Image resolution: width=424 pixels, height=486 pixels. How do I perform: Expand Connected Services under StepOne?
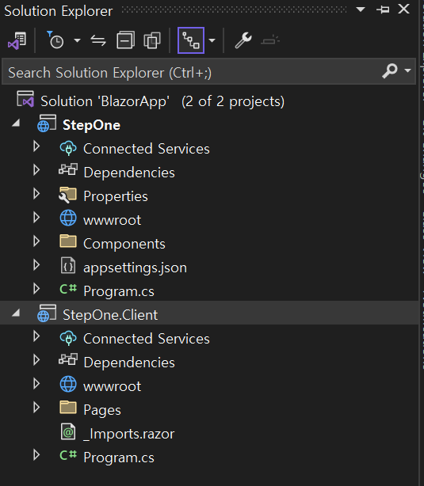36,146
